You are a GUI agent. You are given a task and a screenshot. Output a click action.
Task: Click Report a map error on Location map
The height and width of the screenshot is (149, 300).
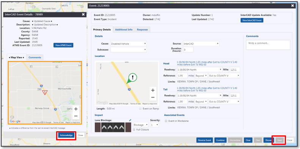point(149,104)
